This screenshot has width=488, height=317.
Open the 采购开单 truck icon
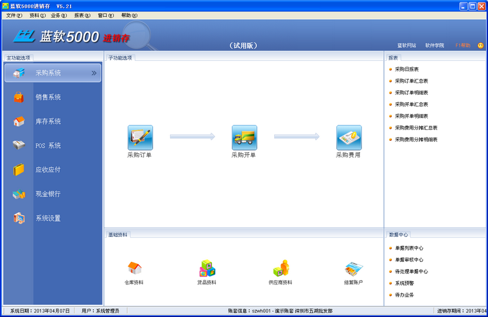click(244, 138)
